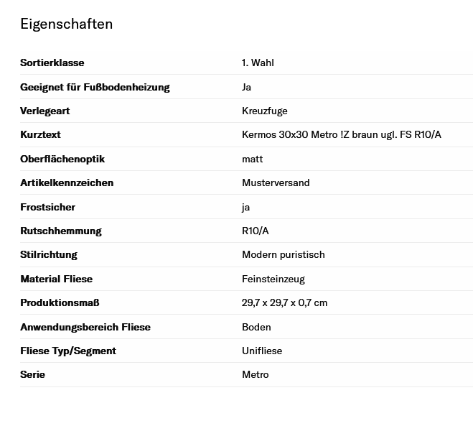Click the Kurztext label

(40, 134)
